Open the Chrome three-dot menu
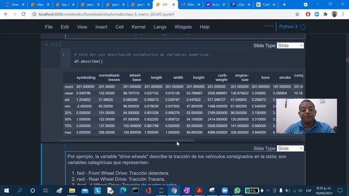The height and width of the screenshot is (196, 349). click(343, 14)
